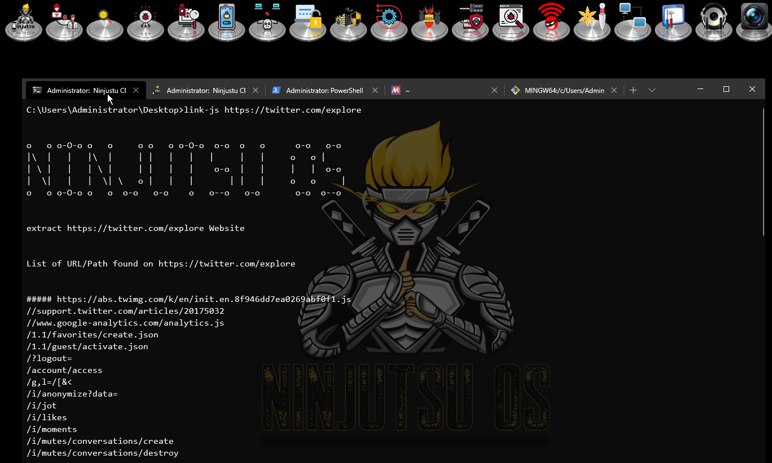Click the /i/mutes/conversations/create line
Image resolution: width=772 pixels, height=463 pixels.
click(x=100, y=441)
